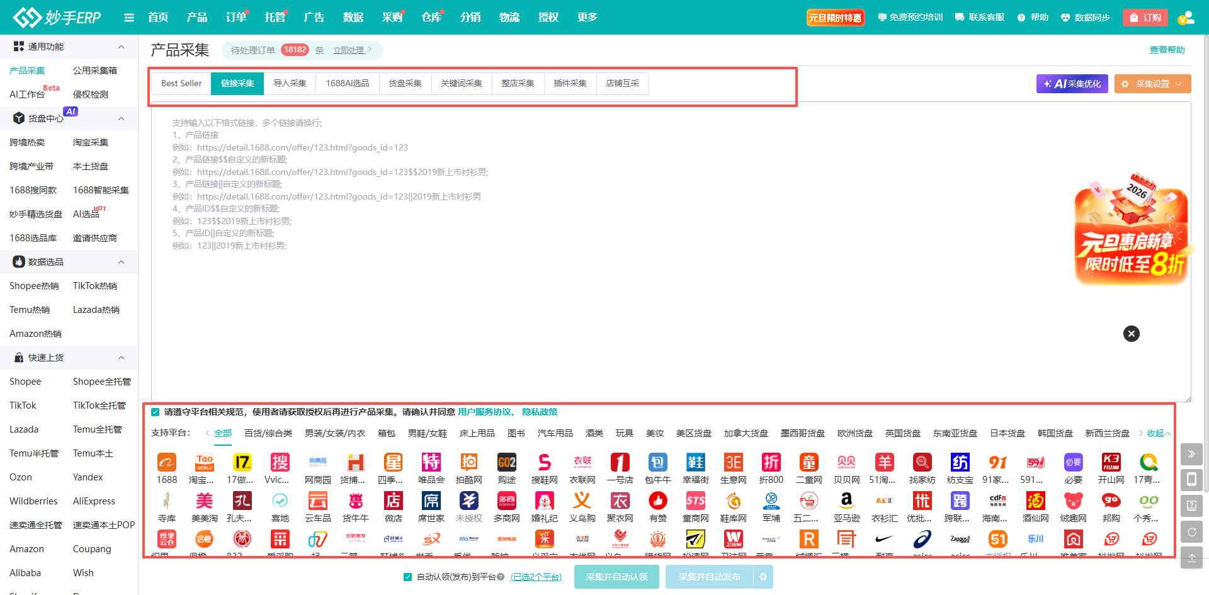Click the 唯品会 platform icon

[x=431, y=463]
